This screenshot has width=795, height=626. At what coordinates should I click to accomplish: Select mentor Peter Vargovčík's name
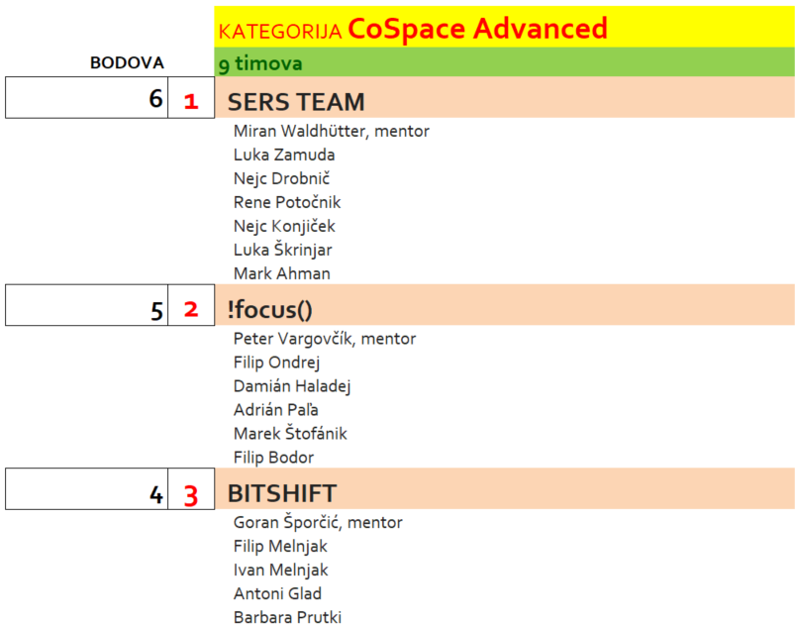tap(324, 339)
